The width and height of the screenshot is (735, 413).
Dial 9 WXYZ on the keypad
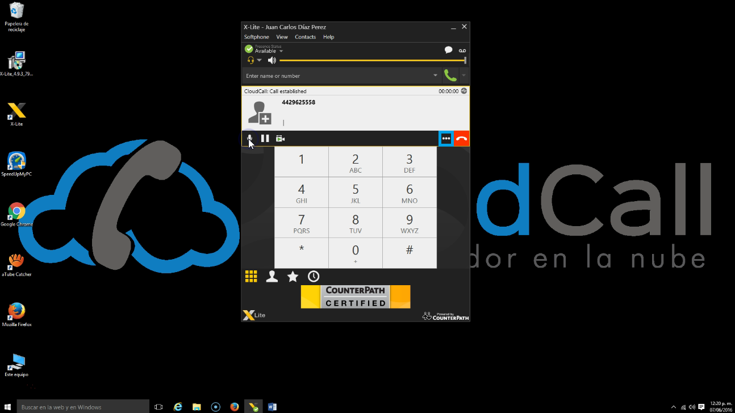[x=410, y=222]
